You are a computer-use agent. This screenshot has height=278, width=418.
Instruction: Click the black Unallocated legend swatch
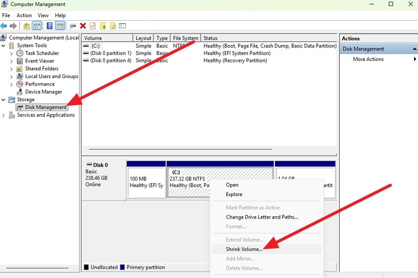point(86,267)
